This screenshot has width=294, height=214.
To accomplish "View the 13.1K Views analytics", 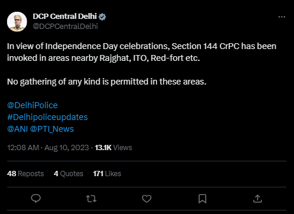I will (113, 148).
